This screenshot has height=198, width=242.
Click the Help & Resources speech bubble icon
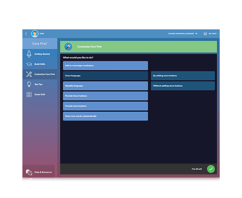click(x=28, y=172)
